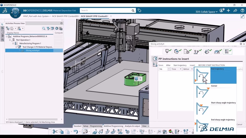Select End trajectory option
This screenshot has height=138, width=246.
pos(215,75)
